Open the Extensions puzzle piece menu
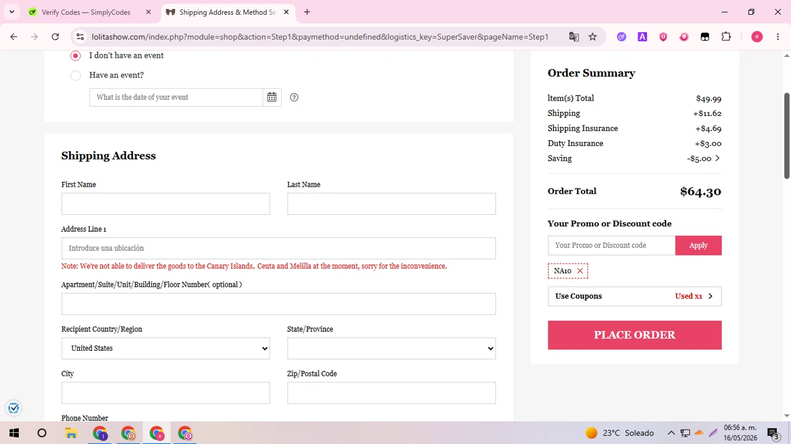Screen dimensions: 791x444 click(x=726, y=37)
